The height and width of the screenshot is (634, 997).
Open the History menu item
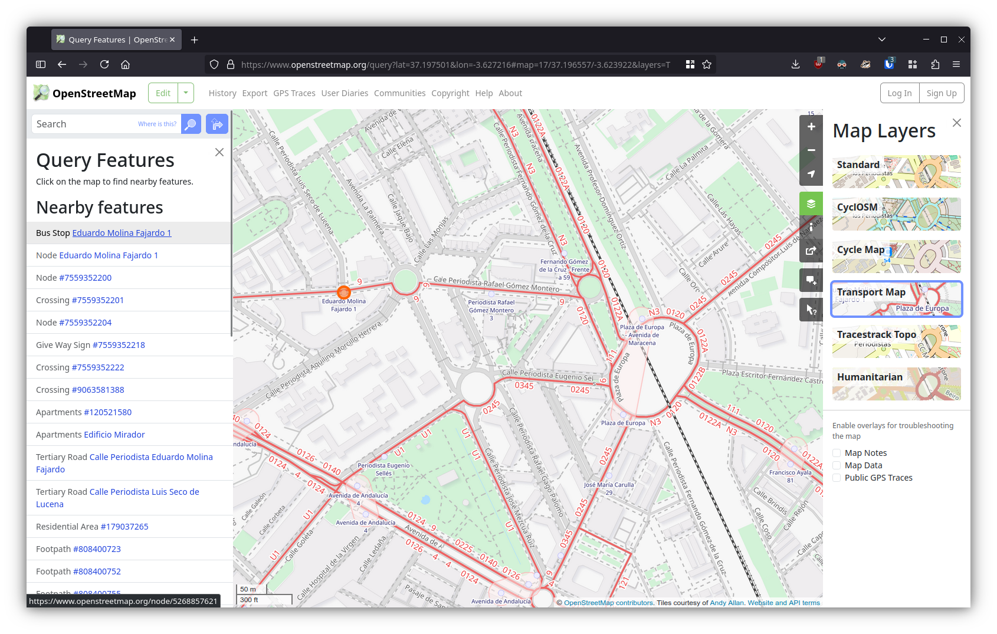click(x=222, y=93)
